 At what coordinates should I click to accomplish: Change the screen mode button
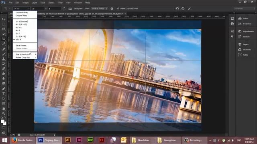[x=4, y=133]
